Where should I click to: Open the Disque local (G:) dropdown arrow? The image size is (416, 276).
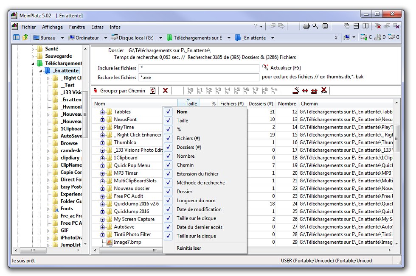point(160,38)
